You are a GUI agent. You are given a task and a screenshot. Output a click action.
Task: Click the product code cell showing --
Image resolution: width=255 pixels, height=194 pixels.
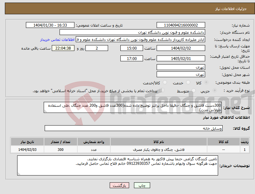tap(224, 150)
